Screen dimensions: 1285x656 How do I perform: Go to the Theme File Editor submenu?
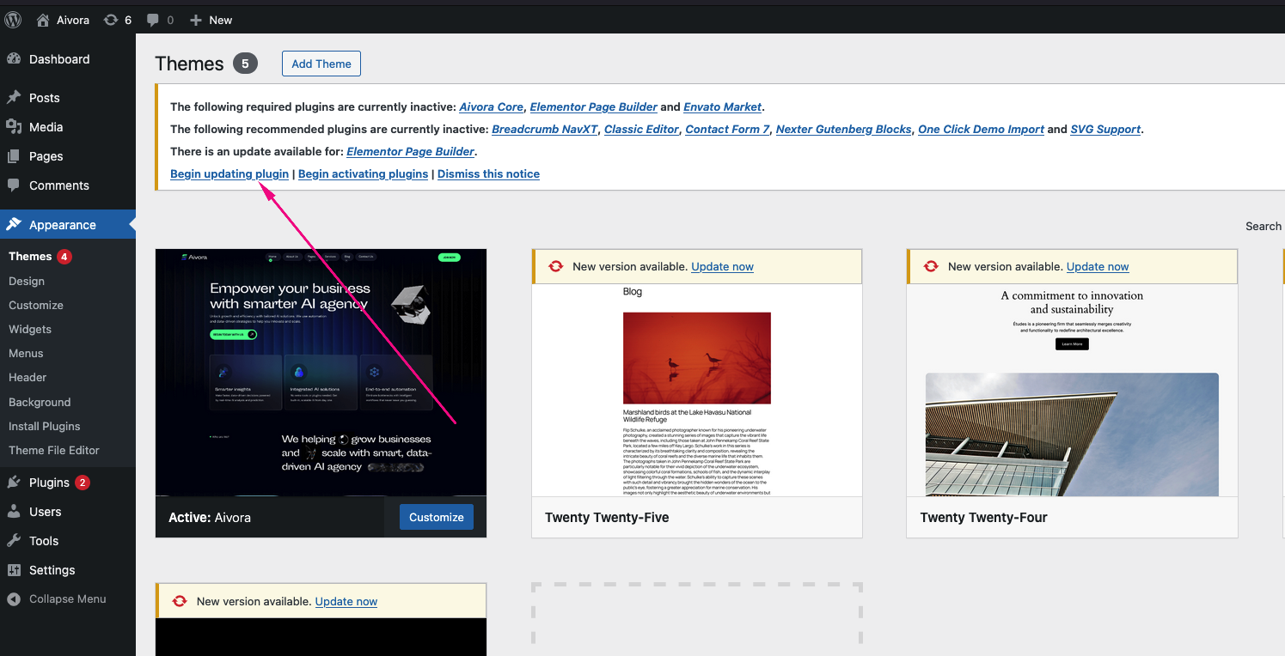tap(54, 450)
